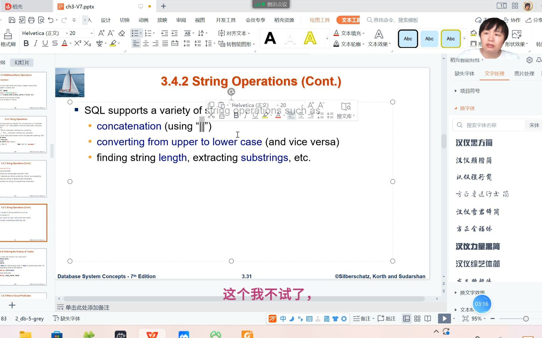Click the Save icon in quick access toolbar
The width and height of the screenshot is (542, 338).
[x=12, y=20]
